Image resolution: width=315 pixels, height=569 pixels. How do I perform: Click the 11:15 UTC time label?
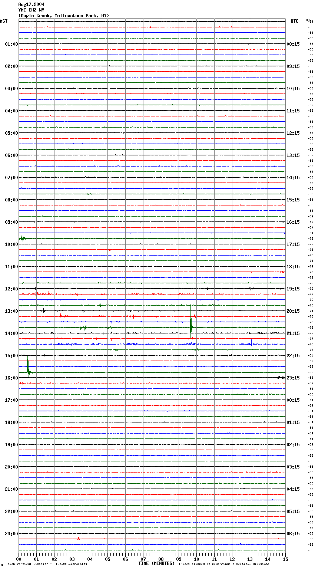coord(293,111)
